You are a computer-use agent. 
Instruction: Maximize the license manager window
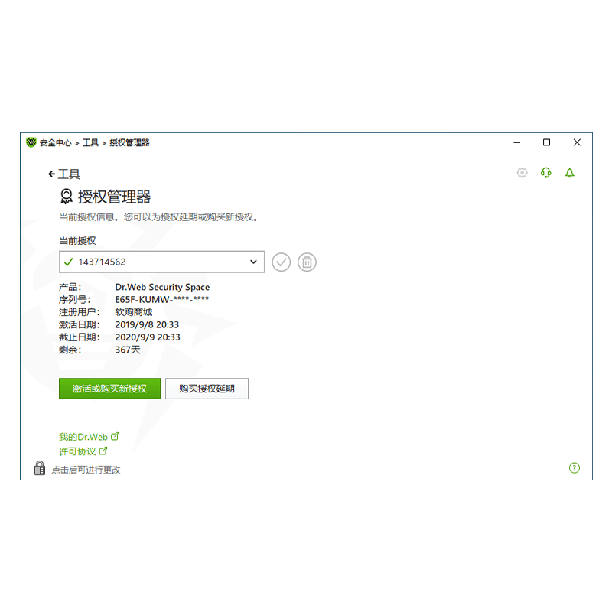(546, 142)
